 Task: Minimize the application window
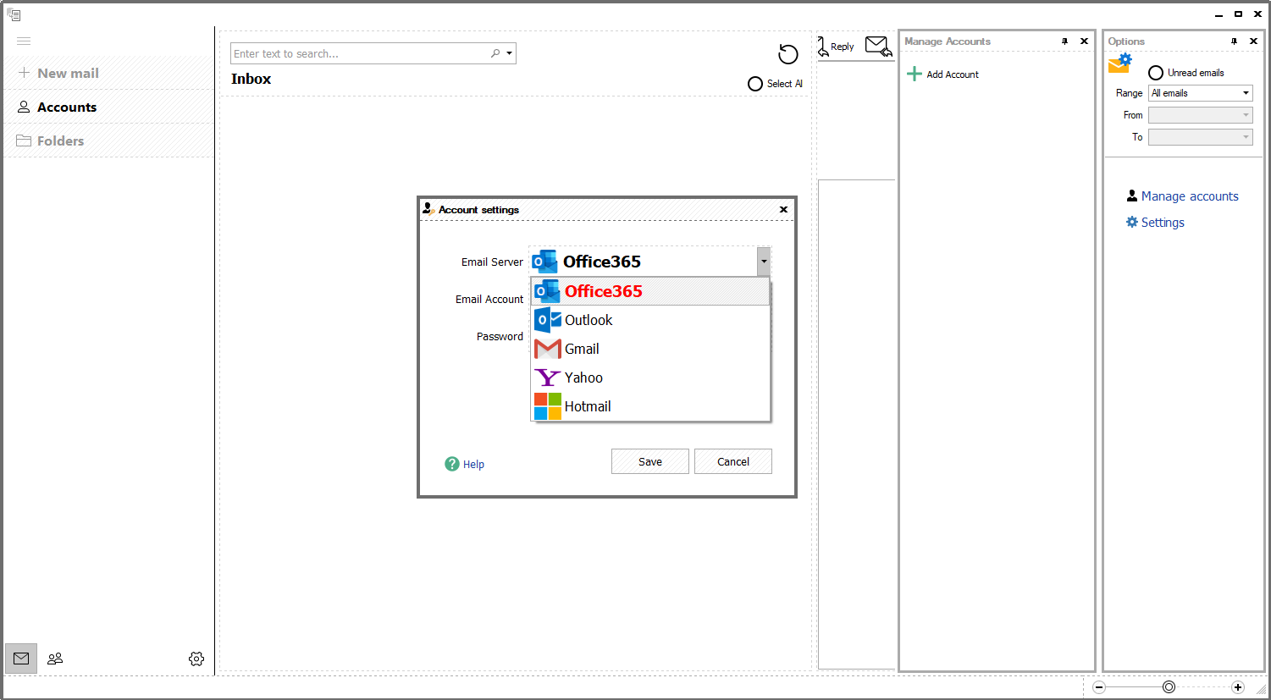point(1219,14)
